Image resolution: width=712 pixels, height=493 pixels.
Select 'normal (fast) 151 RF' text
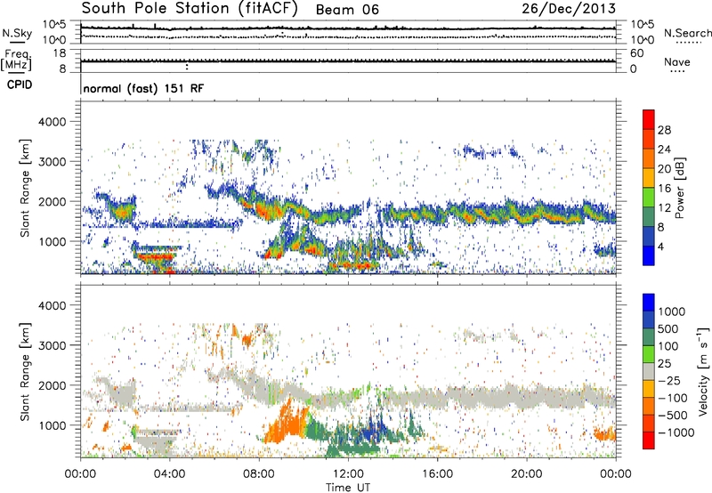(143, 88)
